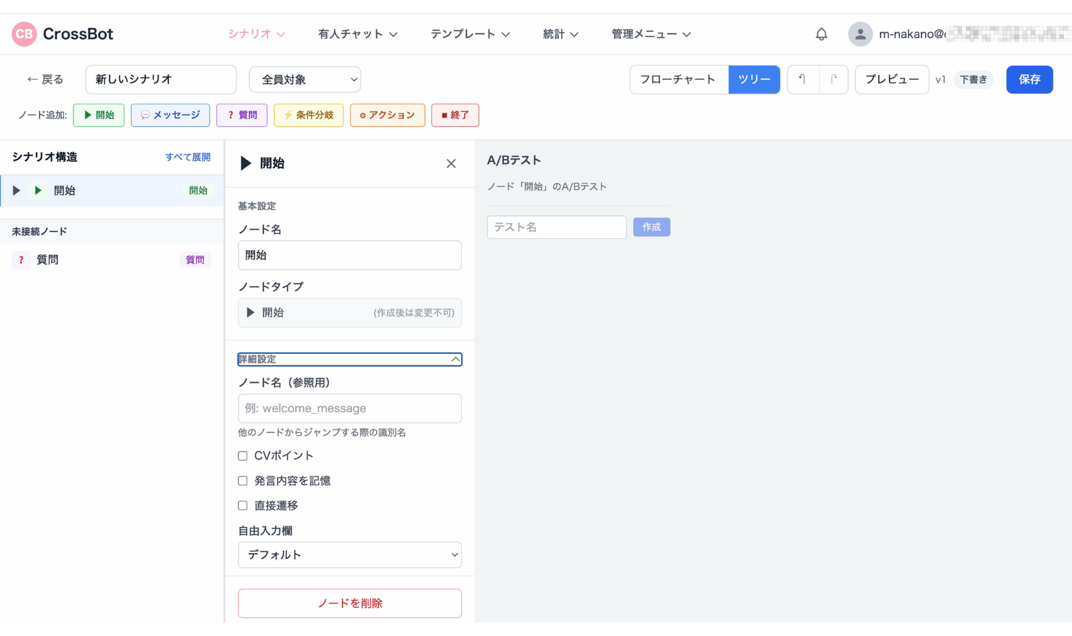Click the テスト名 input field
1072x636 pixels.
click(x=556, y=227)
